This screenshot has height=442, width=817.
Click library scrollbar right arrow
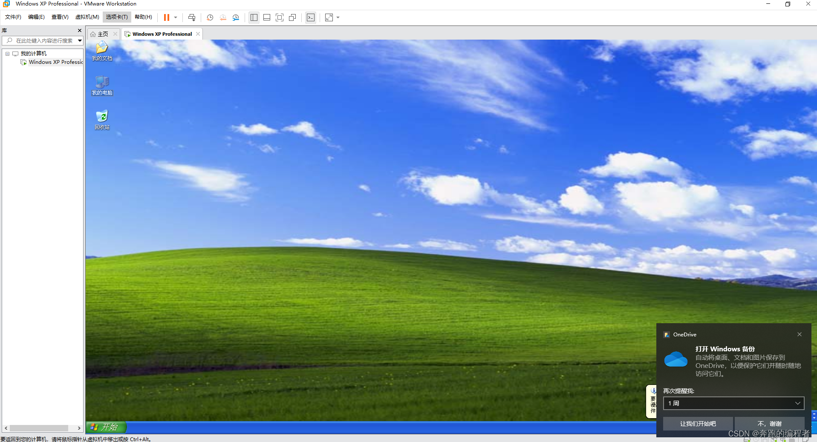coord(79,428)
